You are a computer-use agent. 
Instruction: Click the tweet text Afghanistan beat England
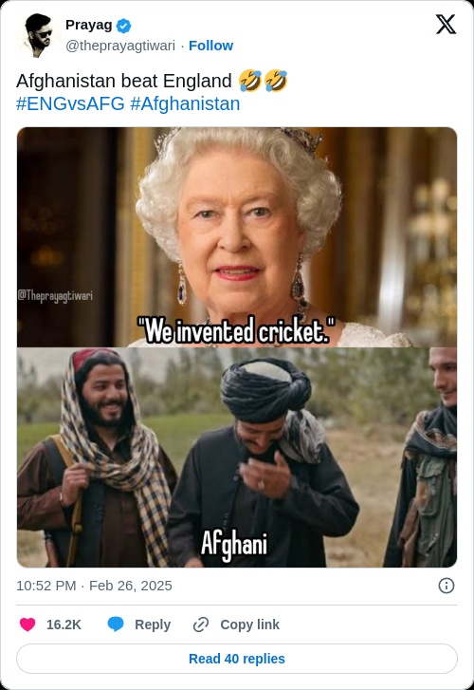[124, 81]
